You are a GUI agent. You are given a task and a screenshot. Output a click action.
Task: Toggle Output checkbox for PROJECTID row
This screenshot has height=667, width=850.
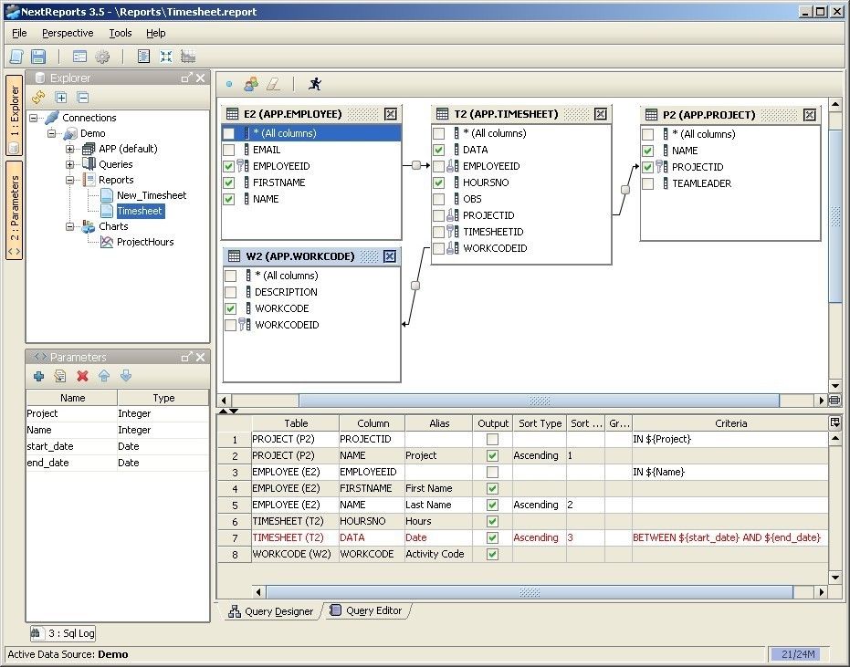click(x=492, y=439)
